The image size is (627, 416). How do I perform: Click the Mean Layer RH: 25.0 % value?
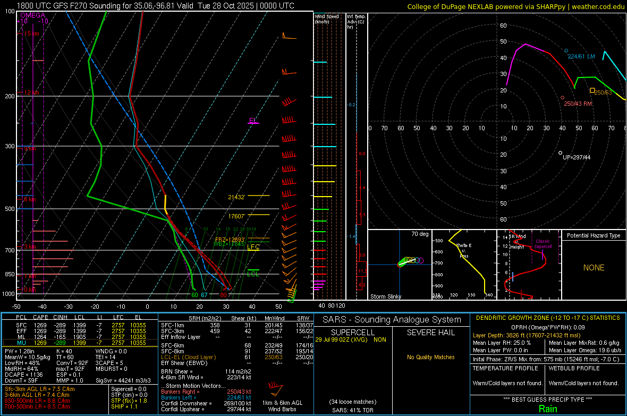(502, 343)
